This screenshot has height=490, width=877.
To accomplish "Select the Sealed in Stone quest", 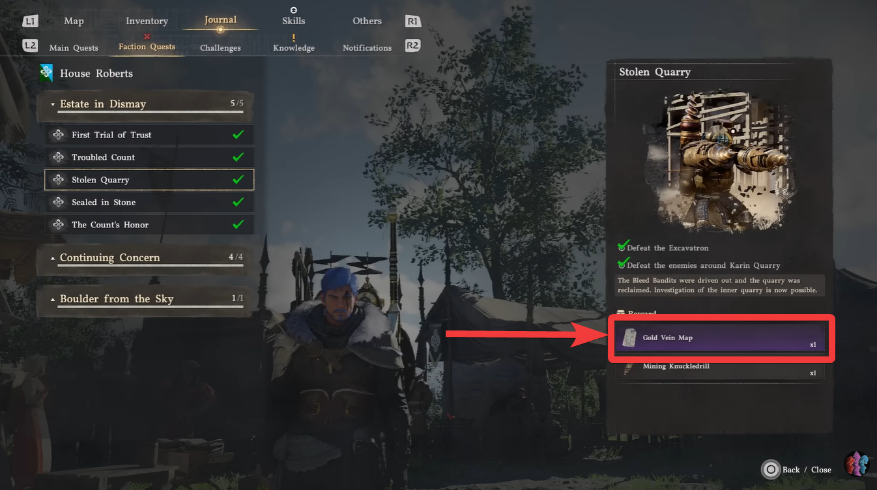I will click(149, 202).
